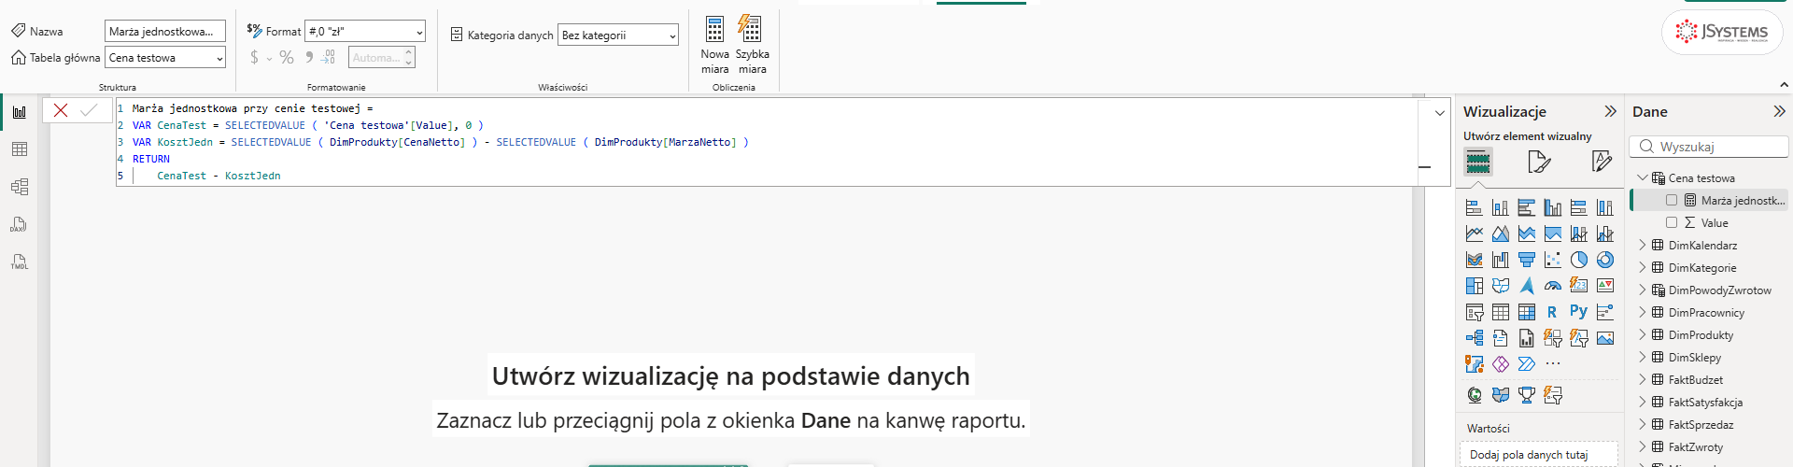Open TMDL view from left sidebar
The width and height of the screenshot is (1793, 467).
coord(20,262)
